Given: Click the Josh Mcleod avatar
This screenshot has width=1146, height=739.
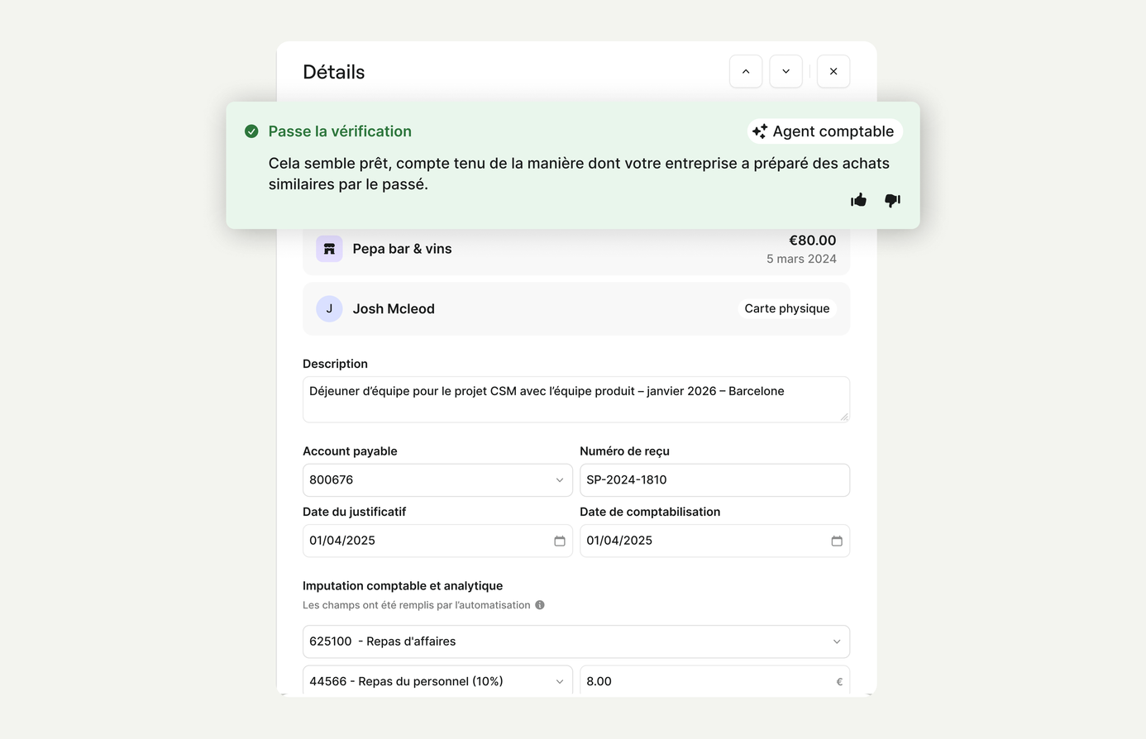Looking at the screenshot, I should (329, 308).
